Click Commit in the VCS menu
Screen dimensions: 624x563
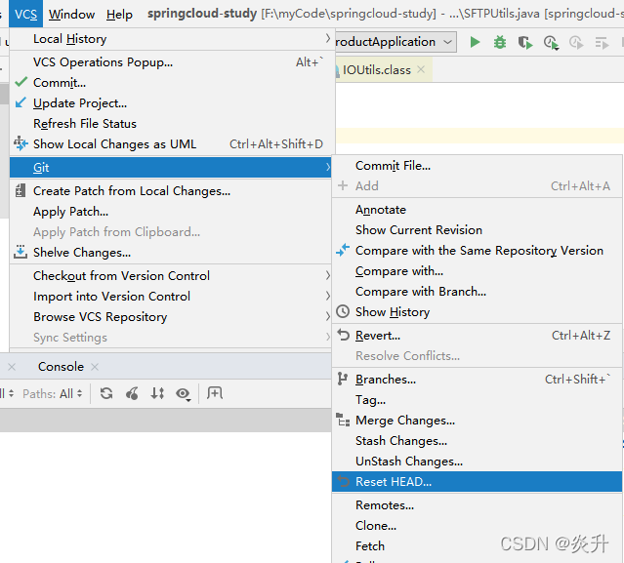point(170,83)
